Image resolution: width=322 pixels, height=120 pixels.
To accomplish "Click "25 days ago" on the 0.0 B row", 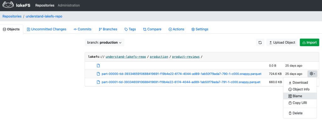I will 294,66.
